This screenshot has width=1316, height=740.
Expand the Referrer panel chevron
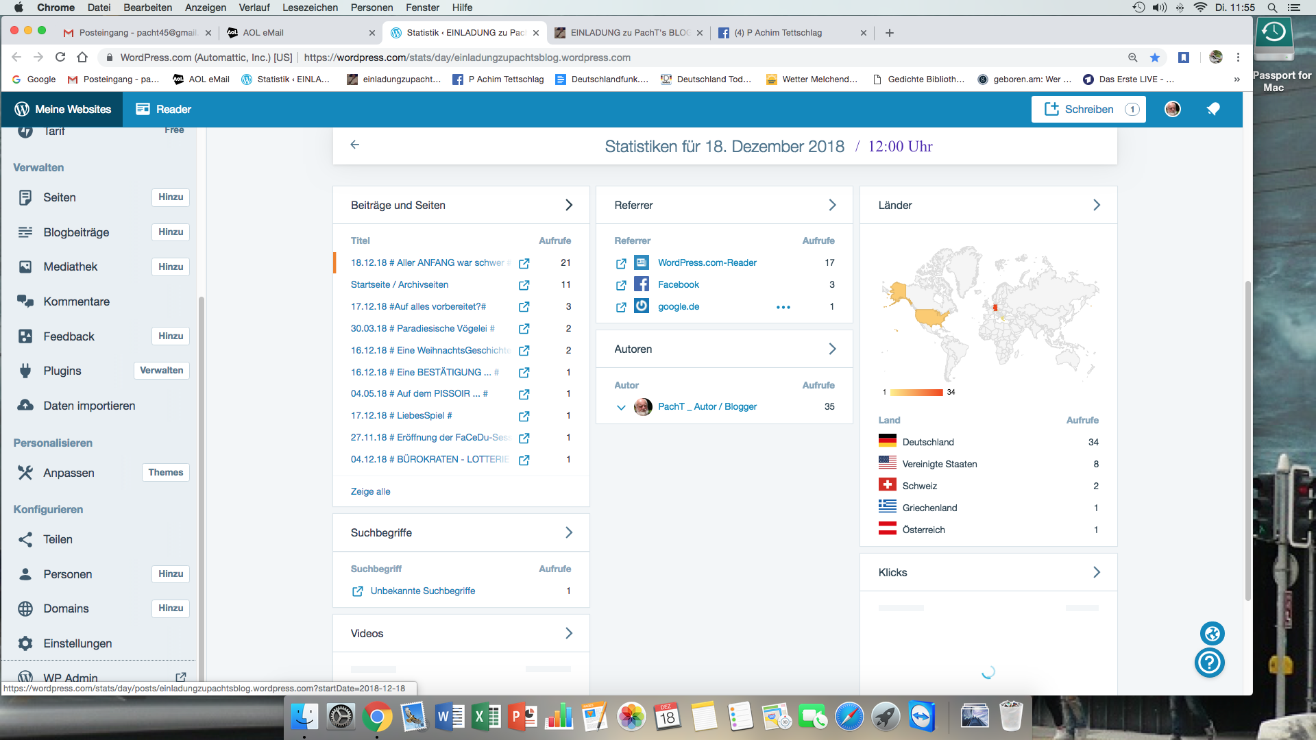coord(832,205)
